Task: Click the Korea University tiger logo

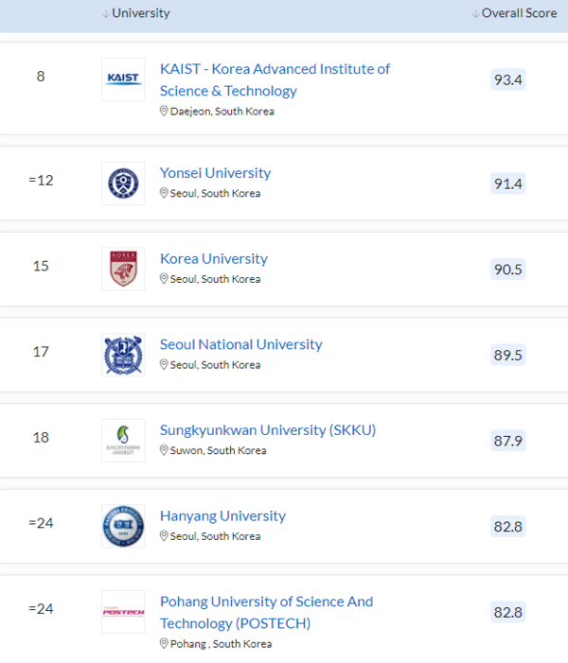Action: tap(123, 269)
